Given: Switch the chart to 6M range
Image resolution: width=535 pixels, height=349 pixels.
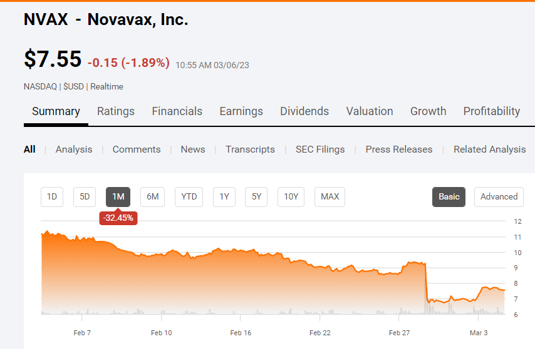Looking at the screenshot, I should click(153, 196).
